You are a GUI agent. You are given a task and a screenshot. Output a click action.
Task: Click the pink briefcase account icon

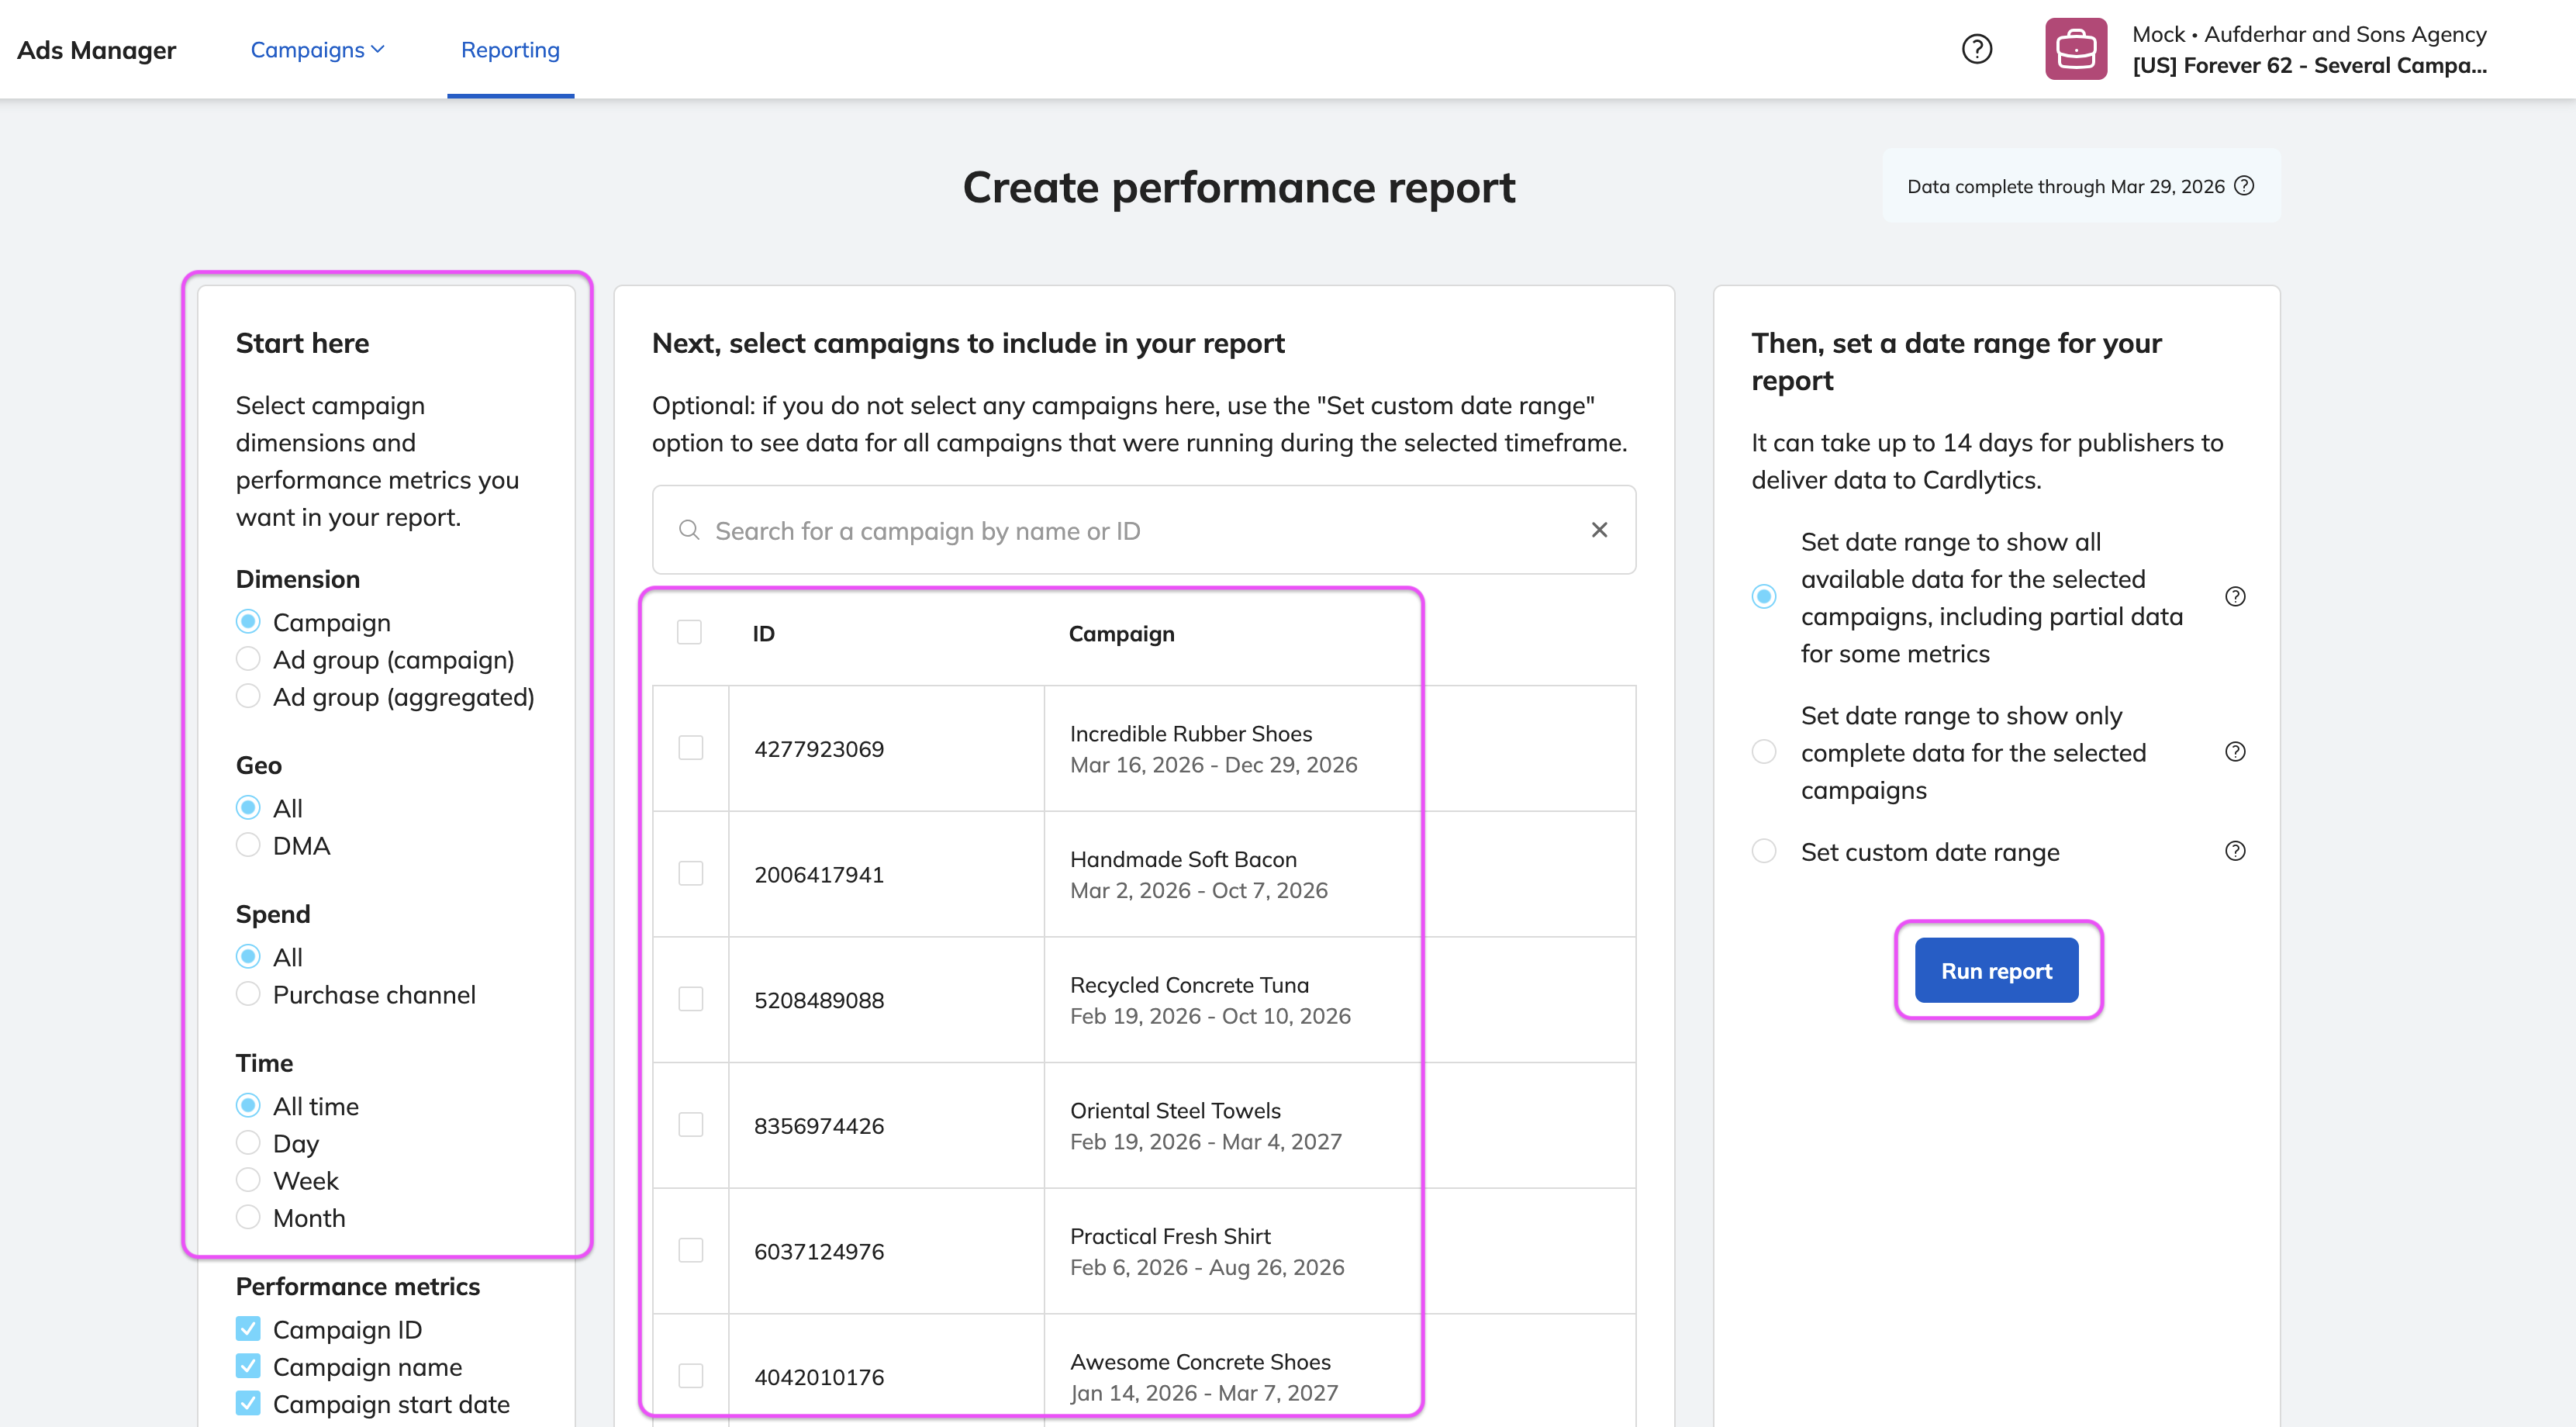point(2075,49)
